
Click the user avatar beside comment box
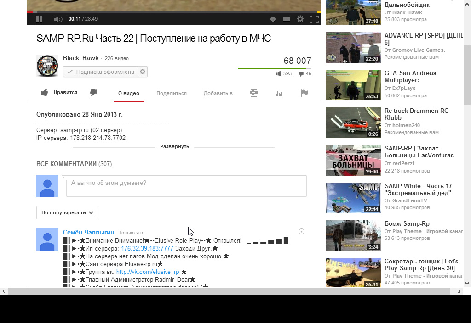pos(47,186)
